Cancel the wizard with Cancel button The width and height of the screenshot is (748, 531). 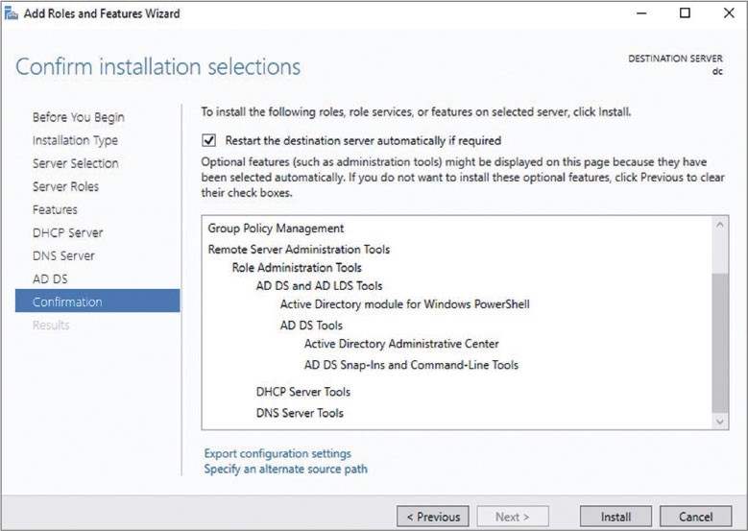[x=695, y=517]
